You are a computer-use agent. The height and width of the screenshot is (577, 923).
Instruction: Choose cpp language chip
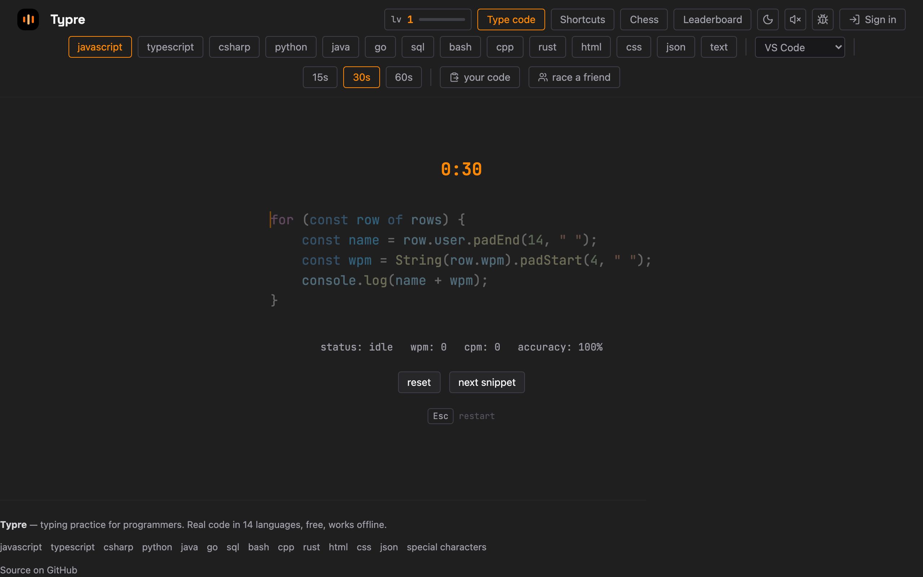505,47
